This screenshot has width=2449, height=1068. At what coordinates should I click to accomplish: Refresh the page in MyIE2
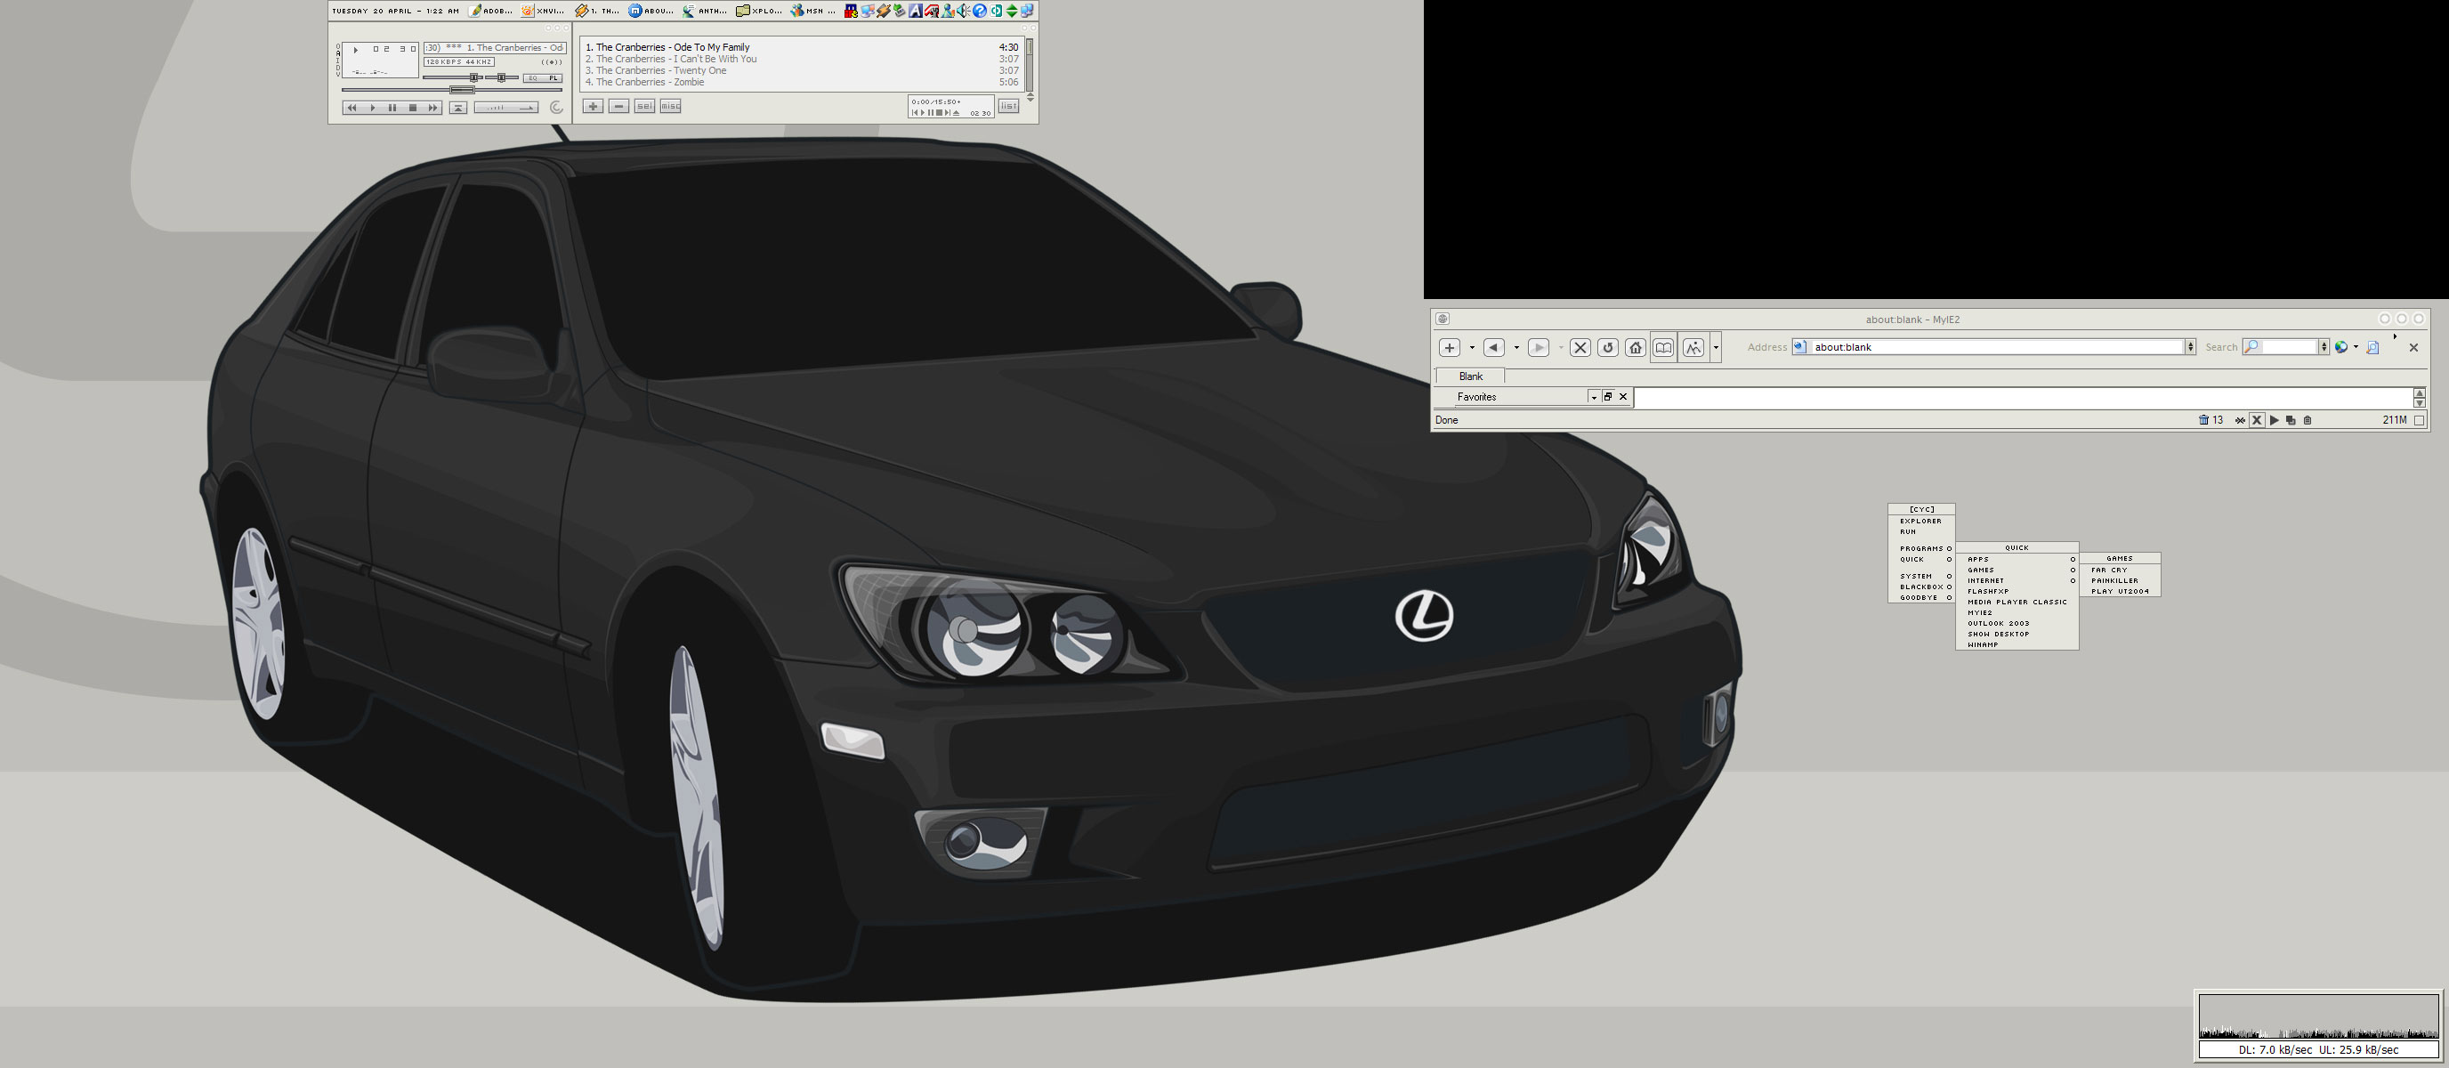pos(1609,348)
